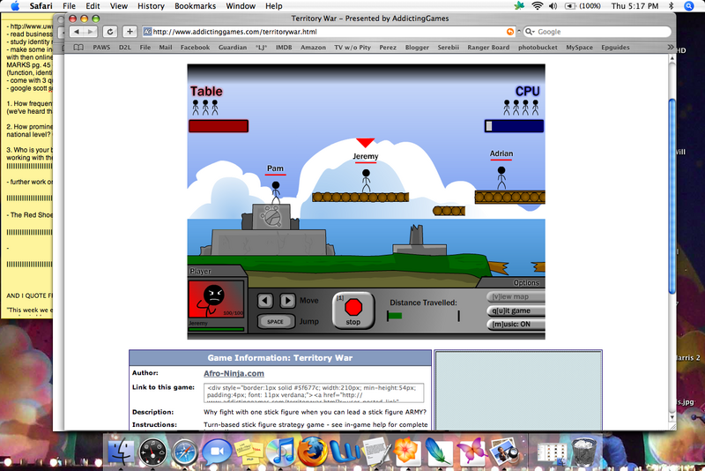705x471 pixels.
Task: Open the History menu
Action: point(151,6)
